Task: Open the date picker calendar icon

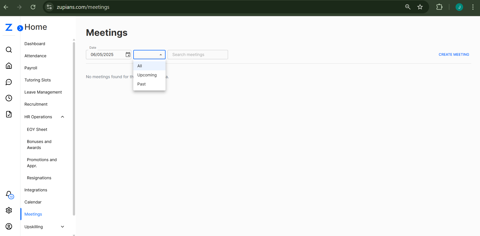Action: tap(128, 54)
